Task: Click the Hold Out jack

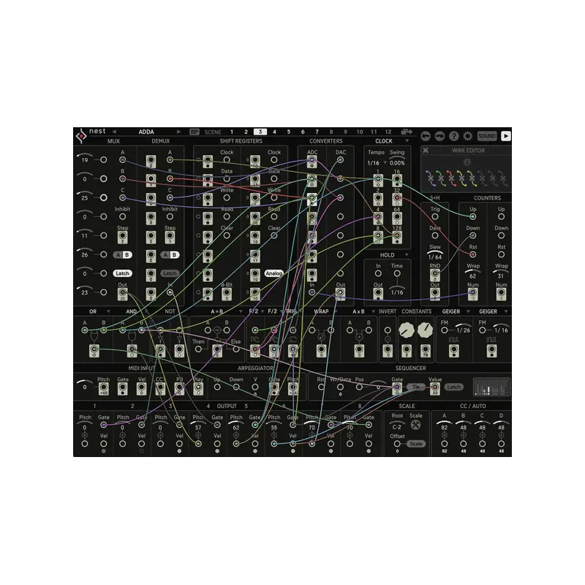Action: [378, 294]
